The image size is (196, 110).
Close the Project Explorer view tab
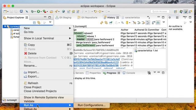tap(27, 18)
